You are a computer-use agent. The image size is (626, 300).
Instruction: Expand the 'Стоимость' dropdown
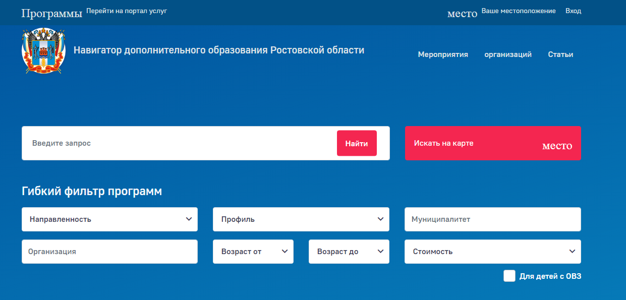(x=493, y=252)
